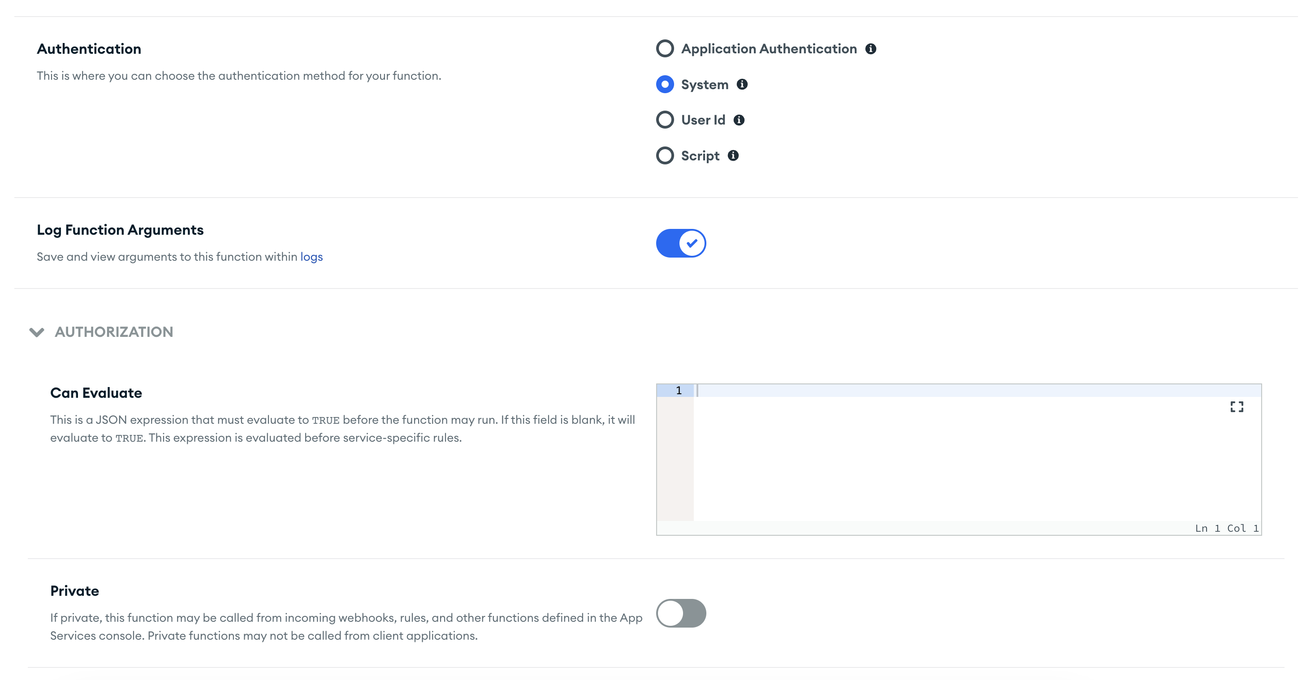
Task: Disable the Log Function Arguments toggle
Action: (x=680, y=243)
